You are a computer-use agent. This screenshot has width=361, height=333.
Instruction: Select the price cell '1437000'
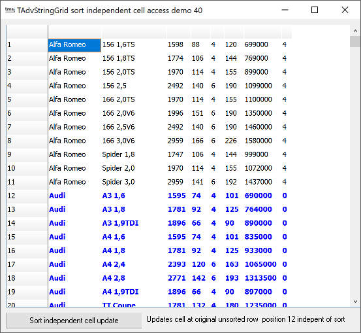point(262,183)
